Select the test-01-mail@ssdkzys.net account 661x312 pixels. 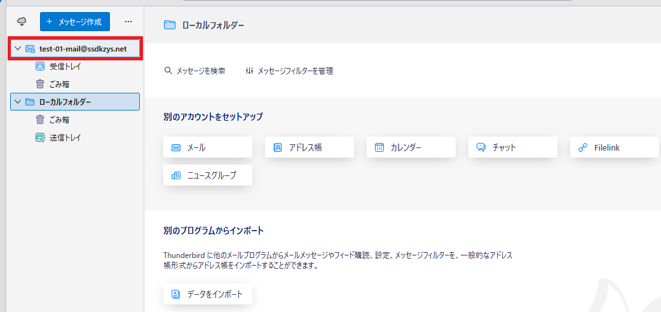click(x=83, y=49)
